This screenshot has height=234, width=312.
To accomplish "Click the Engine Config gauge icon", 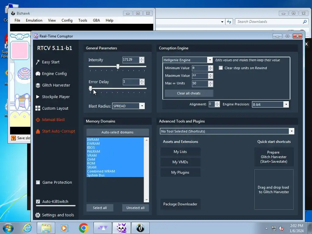I will click(x=38, y=74).
